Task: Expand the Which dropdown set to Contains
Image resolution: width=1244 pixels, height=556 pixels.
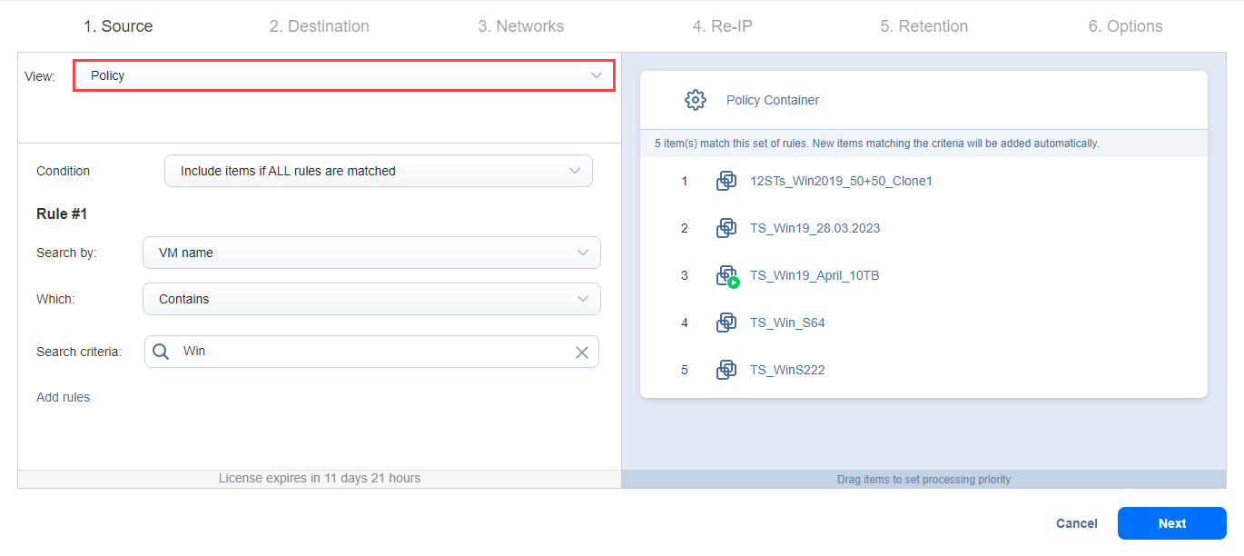Action: click(x=371, y=299)
